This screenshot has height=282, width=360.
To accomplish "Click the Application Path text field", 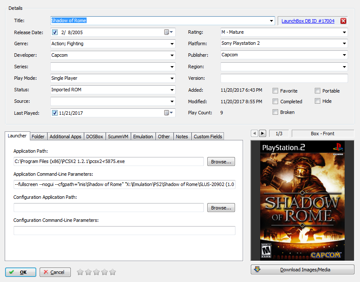I will click(109, 161).
